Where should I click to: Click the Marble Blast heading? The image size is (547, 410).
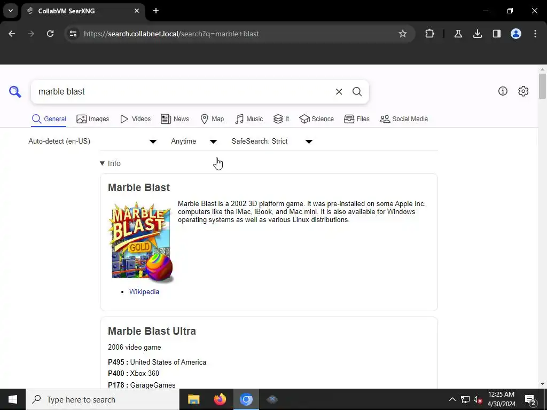point(139,187)
